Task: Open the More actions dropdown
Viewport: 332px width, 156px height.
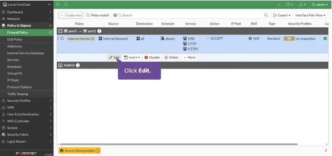Action: coord(189,57)
